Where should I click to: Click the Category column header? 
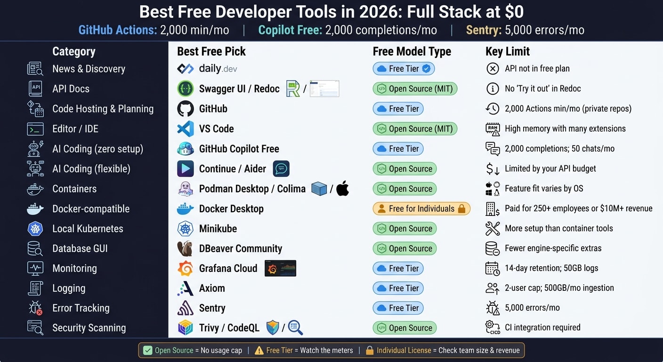[74, 51]
